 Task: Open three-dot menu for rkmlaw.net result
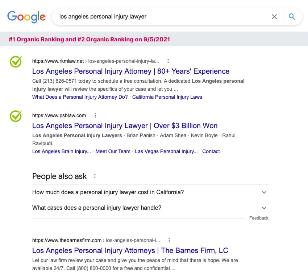[x=168, y=61]
